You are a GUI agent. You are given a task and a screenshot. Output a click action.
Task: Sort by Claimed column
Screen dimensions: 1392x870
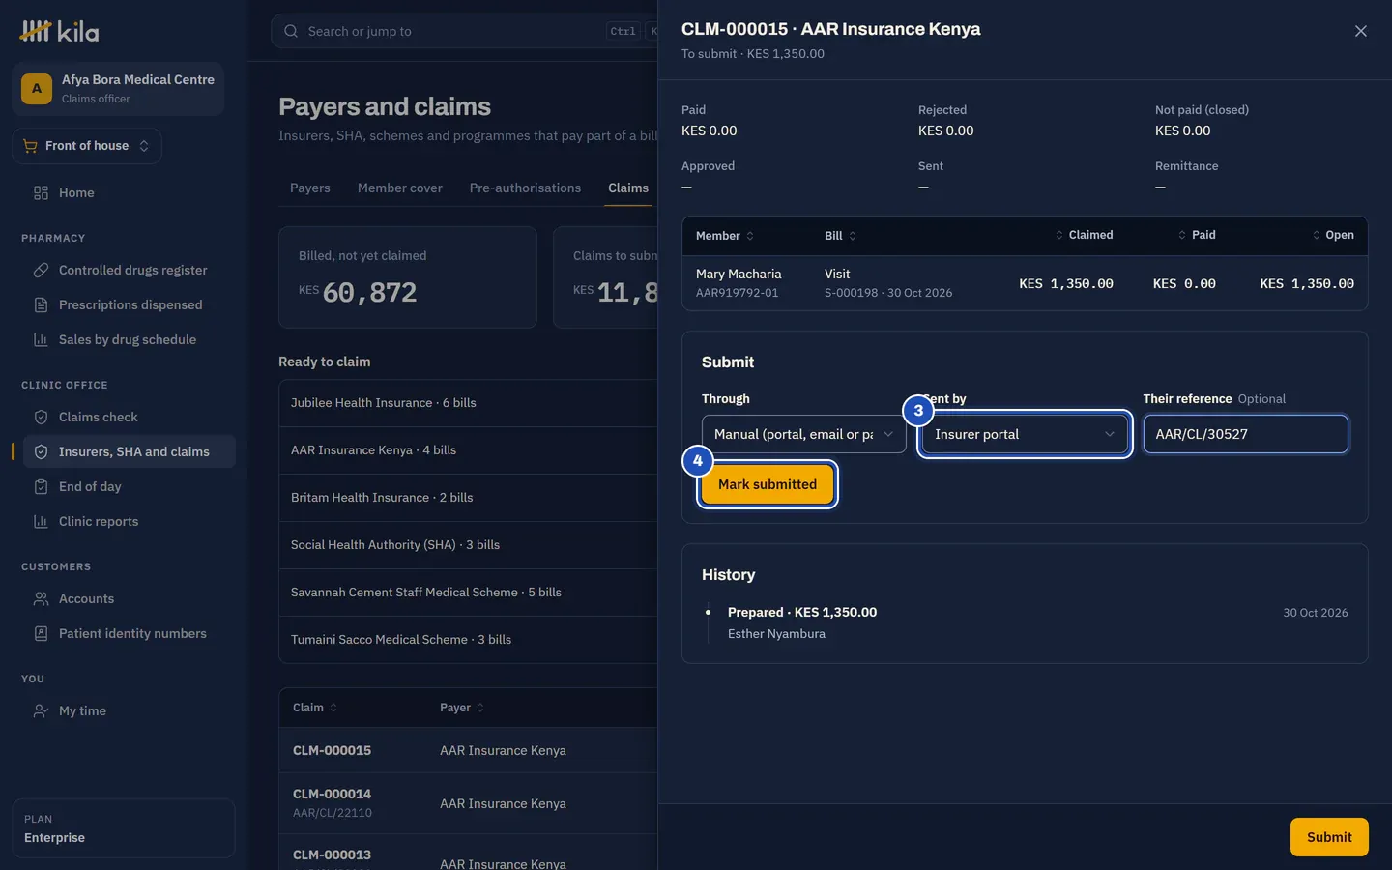(1084, 235)
